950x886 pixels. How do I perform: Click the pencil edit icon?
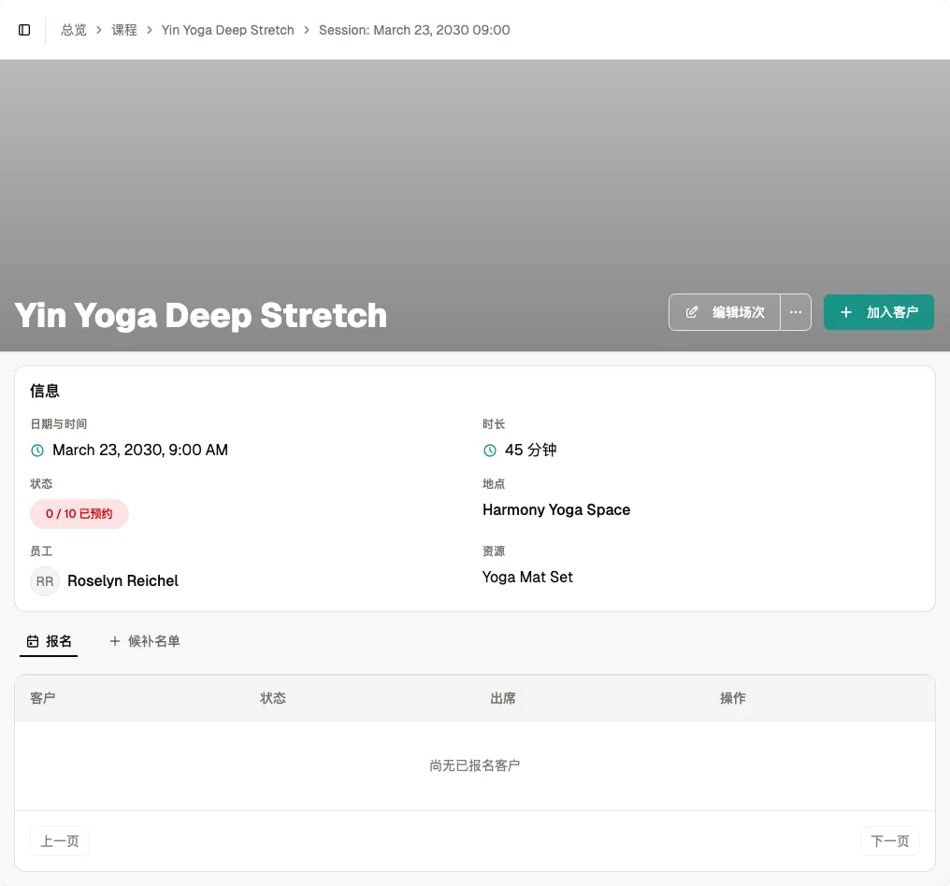pos(691,312)
